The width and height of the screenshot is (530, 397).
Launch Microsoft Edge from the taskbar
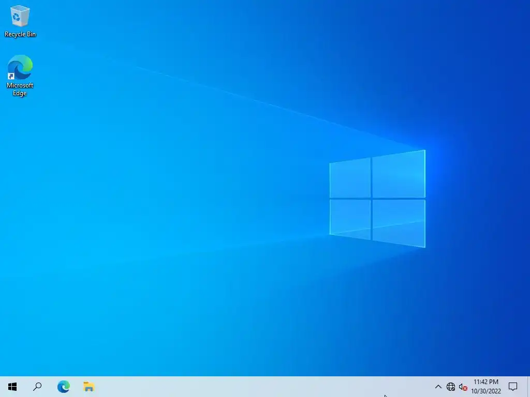64,387
